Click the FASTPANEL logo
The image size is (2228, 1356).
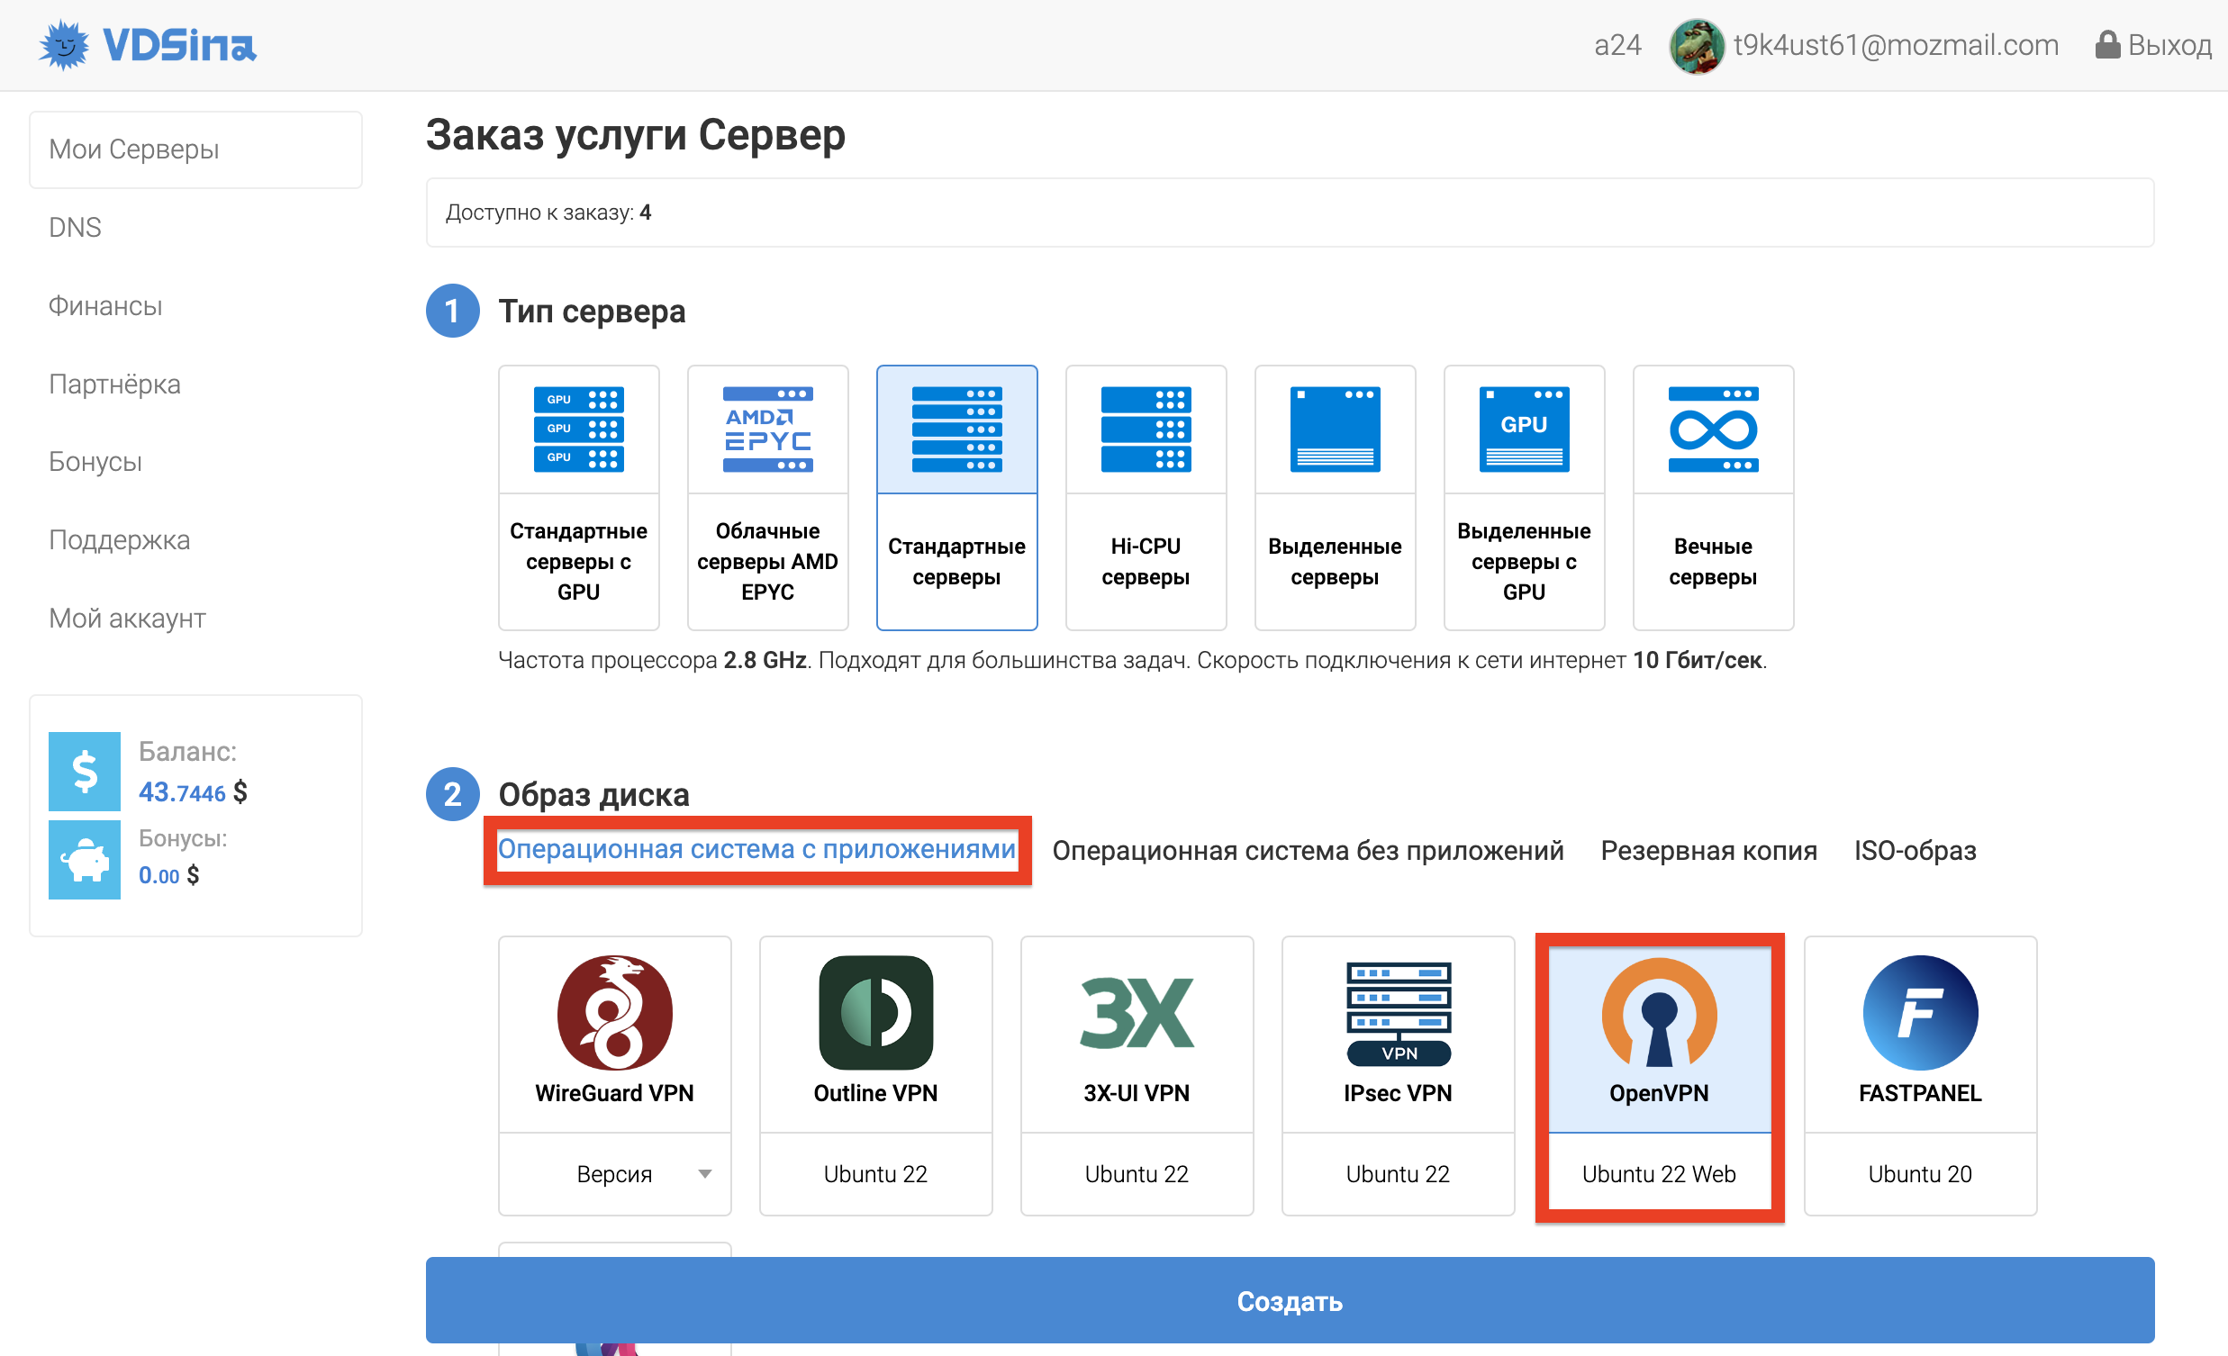click(1920, 1012)
